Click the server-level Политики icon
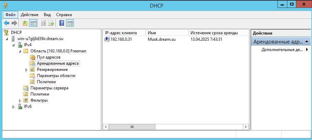The width and height of the screenshot is (312, 140). 26,94
